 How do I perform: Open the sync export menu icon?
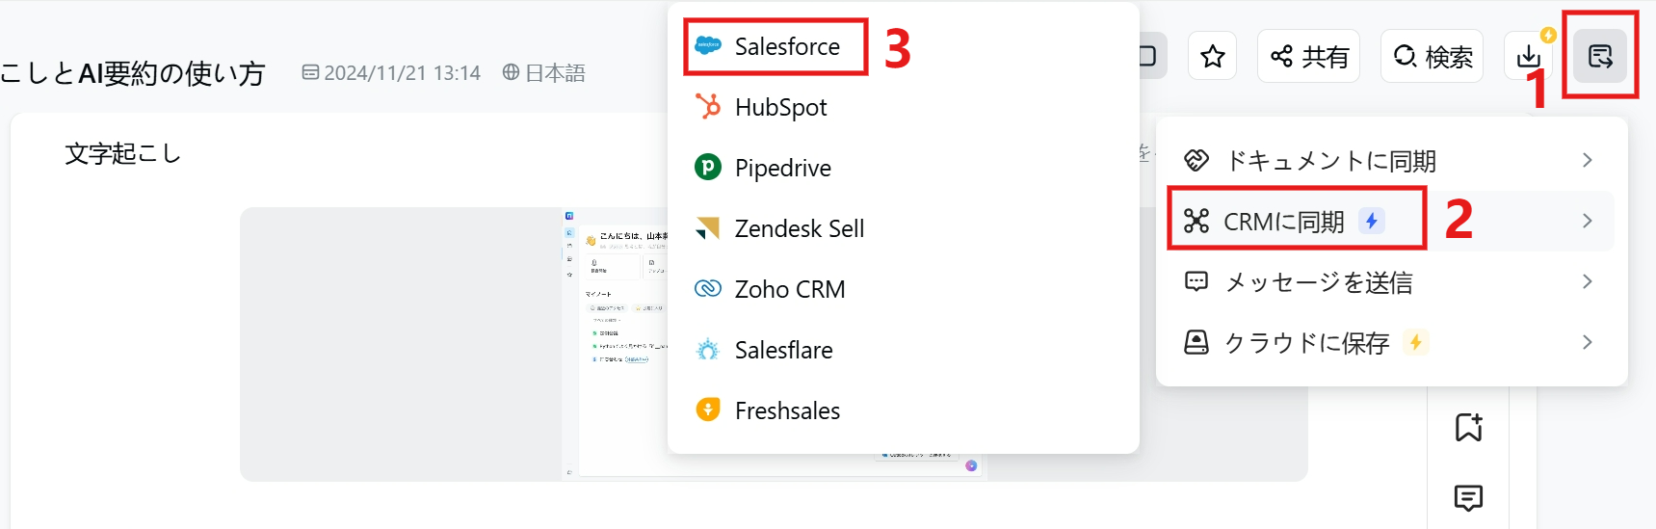pos(1600,56)
